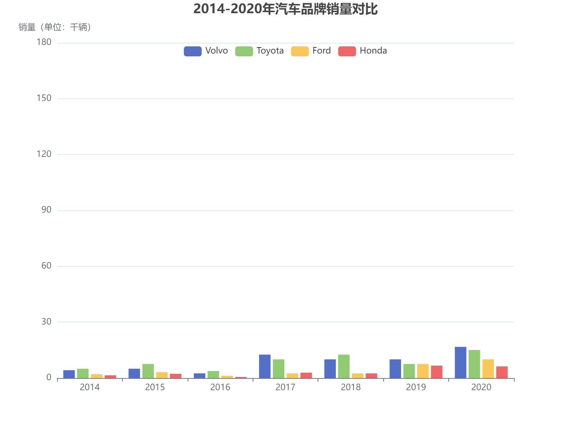Click the 0 y-axis value
The width and height of the screenshot is (571, 428).
[49, 378]
